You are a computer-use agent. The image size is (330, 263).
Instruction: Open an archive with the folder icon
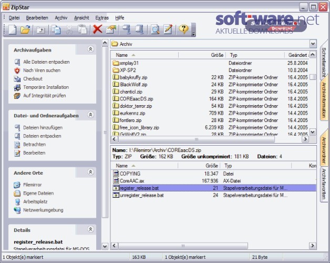25,29
